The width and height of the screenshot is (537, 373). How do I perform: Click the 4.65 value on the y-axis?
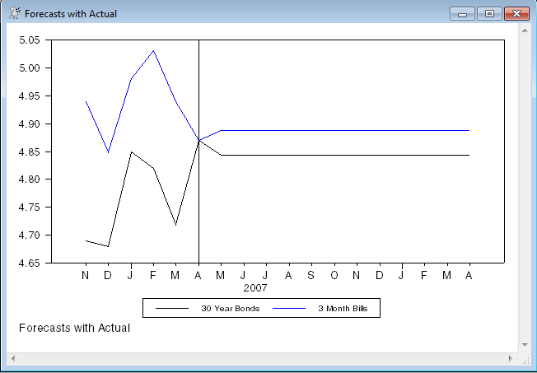(x=29, y=263)
